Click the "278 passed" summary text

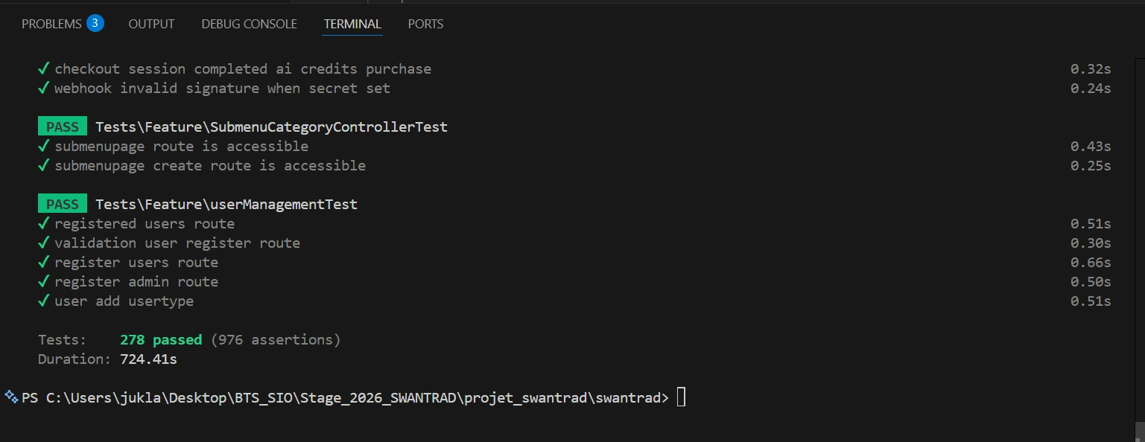[x=161, y=339]
